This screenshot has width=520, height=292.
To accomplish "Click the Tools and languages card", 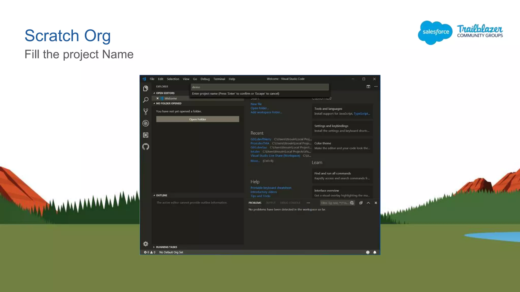I will pos(342,111).
